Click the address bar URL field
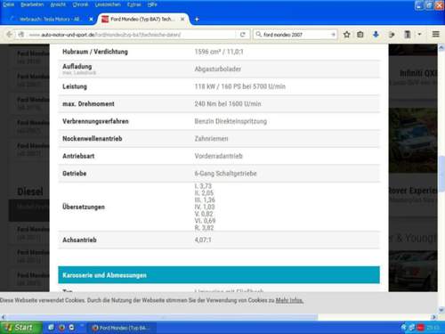This screenshot has height=334, width=445. pos(132,35)
